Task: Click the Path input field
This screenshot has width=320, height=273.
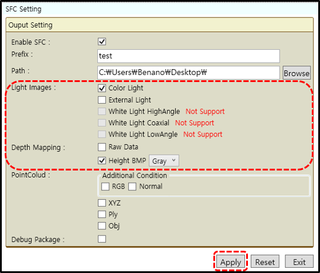Action: point(188,73)
